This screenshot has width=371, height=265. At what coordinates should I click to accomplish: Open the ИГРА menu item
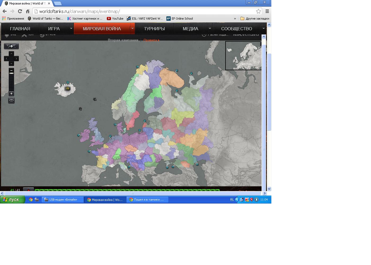54,29
